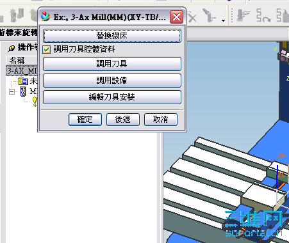Click the generate tool path toolbar icon
This screenshot has width=289, height=243.
click(243, 15)
